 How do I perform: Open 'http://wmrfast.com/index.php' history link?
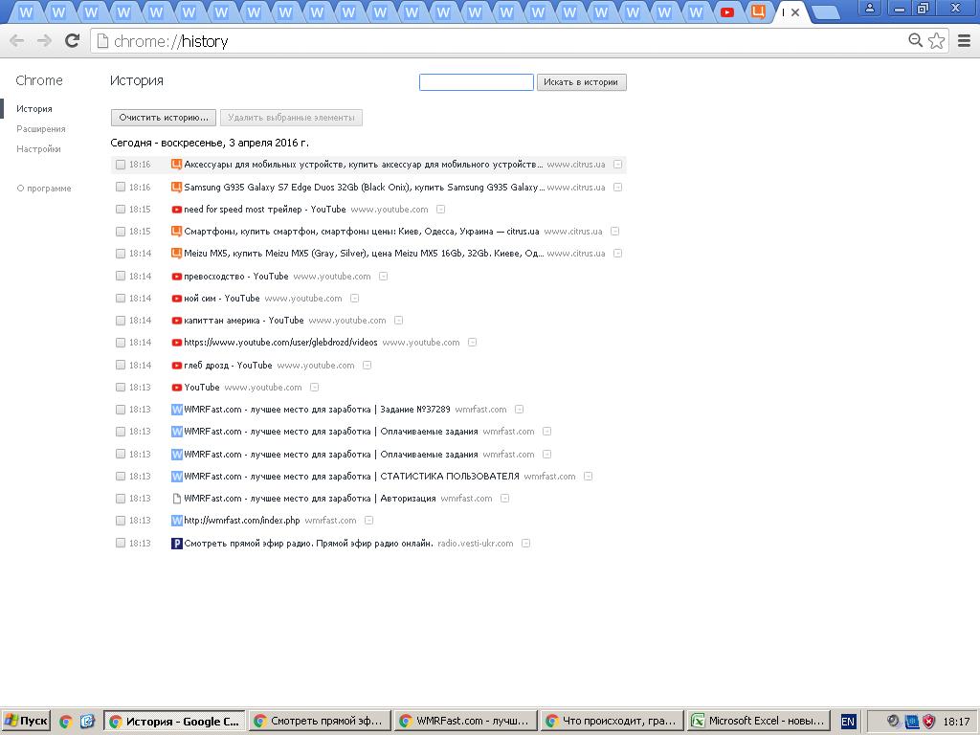[x=242, y=521]
